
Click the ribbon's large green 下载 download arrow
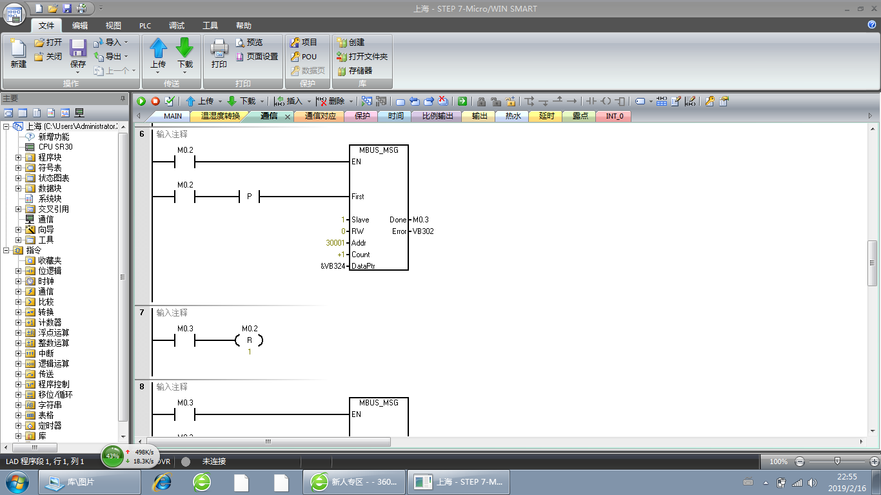point(185,49)
